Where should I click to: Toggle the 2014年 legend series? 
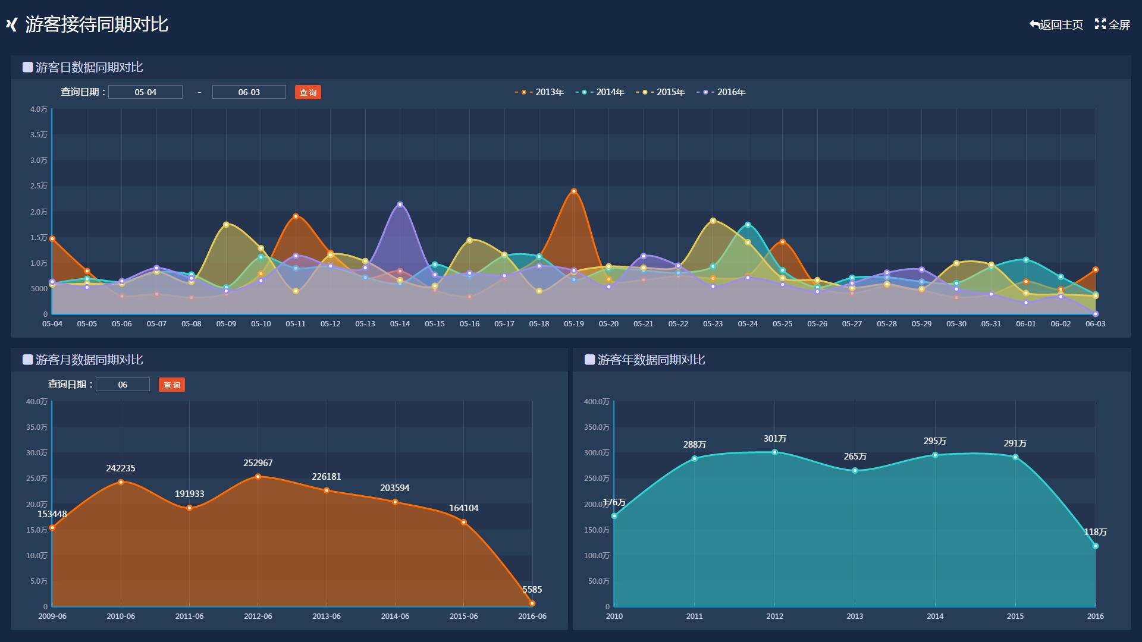coord(600,92)
